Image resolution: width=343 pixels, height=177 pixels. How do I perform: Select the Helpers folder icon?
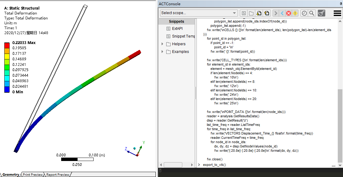168,44
